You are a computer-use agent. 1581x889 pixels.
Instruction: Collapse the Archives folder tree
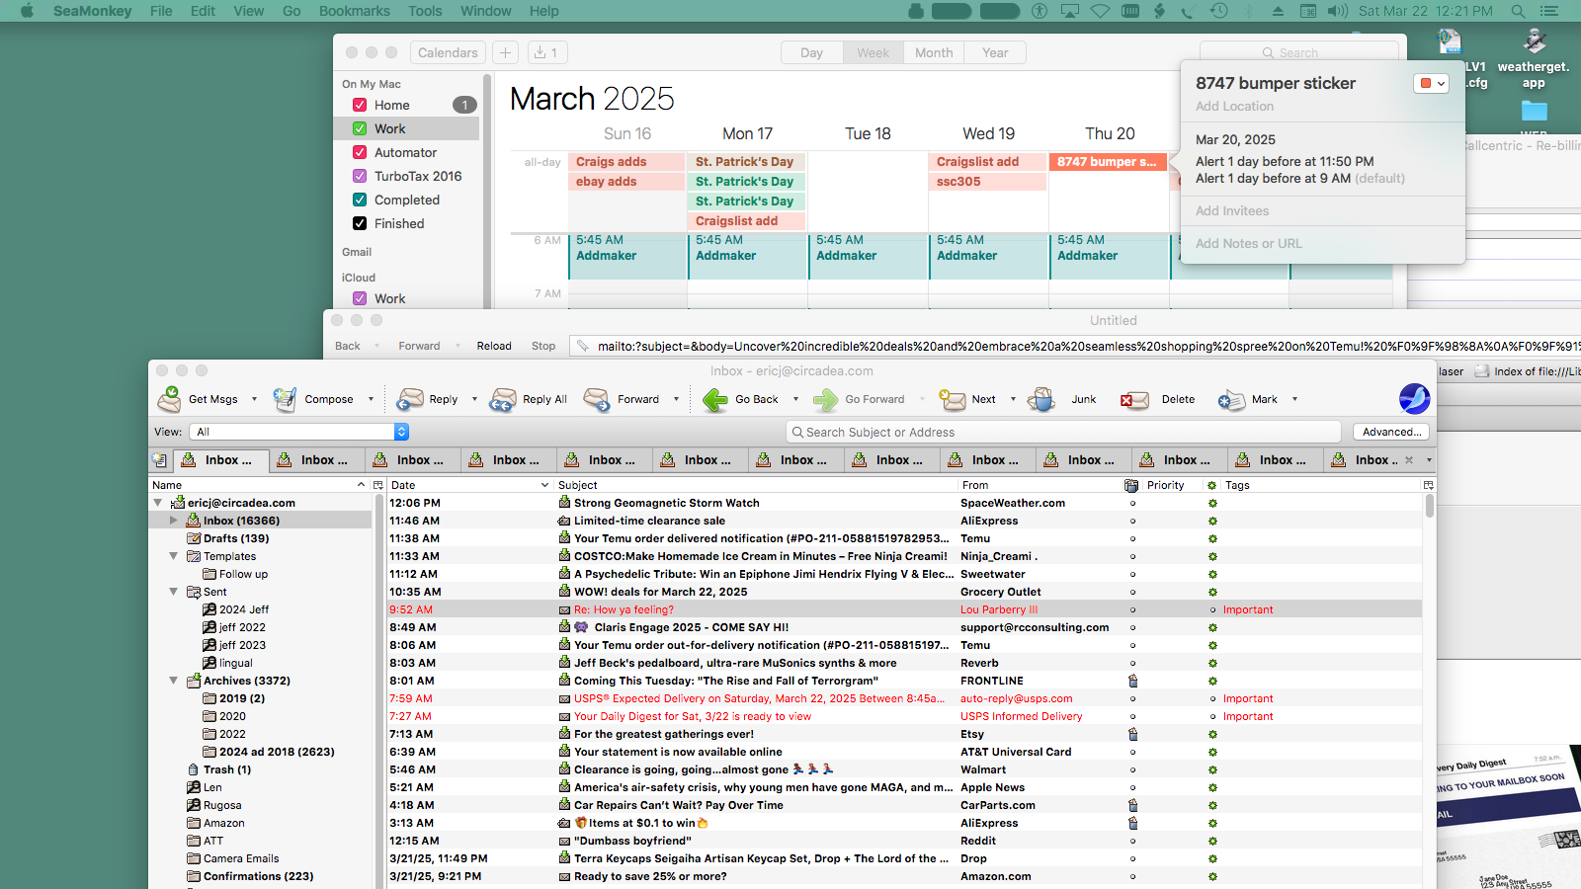point(173,681)
